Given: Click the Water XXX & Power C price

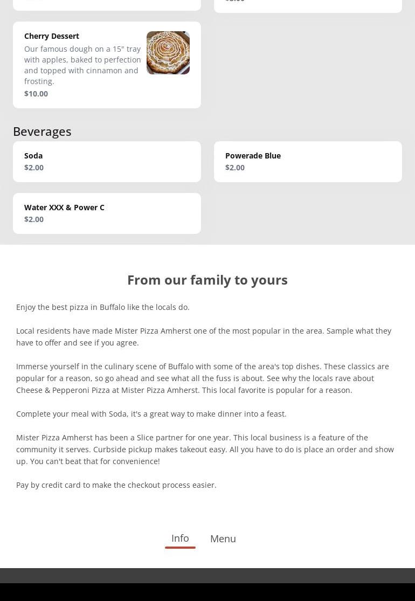Looking at the screenshot, I should coord(34,219).
